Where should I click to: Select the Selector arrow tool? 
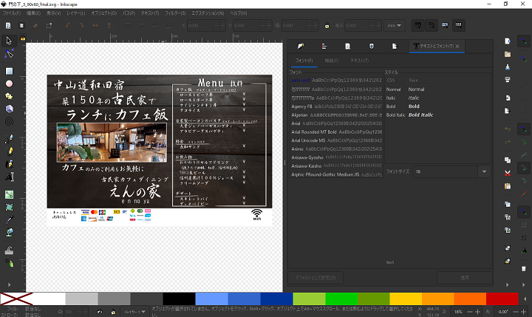pos(9,41)
